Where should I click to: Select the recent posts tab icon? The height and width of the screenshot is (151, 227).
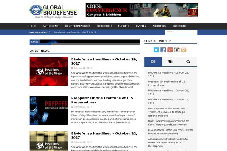(153, 62)
